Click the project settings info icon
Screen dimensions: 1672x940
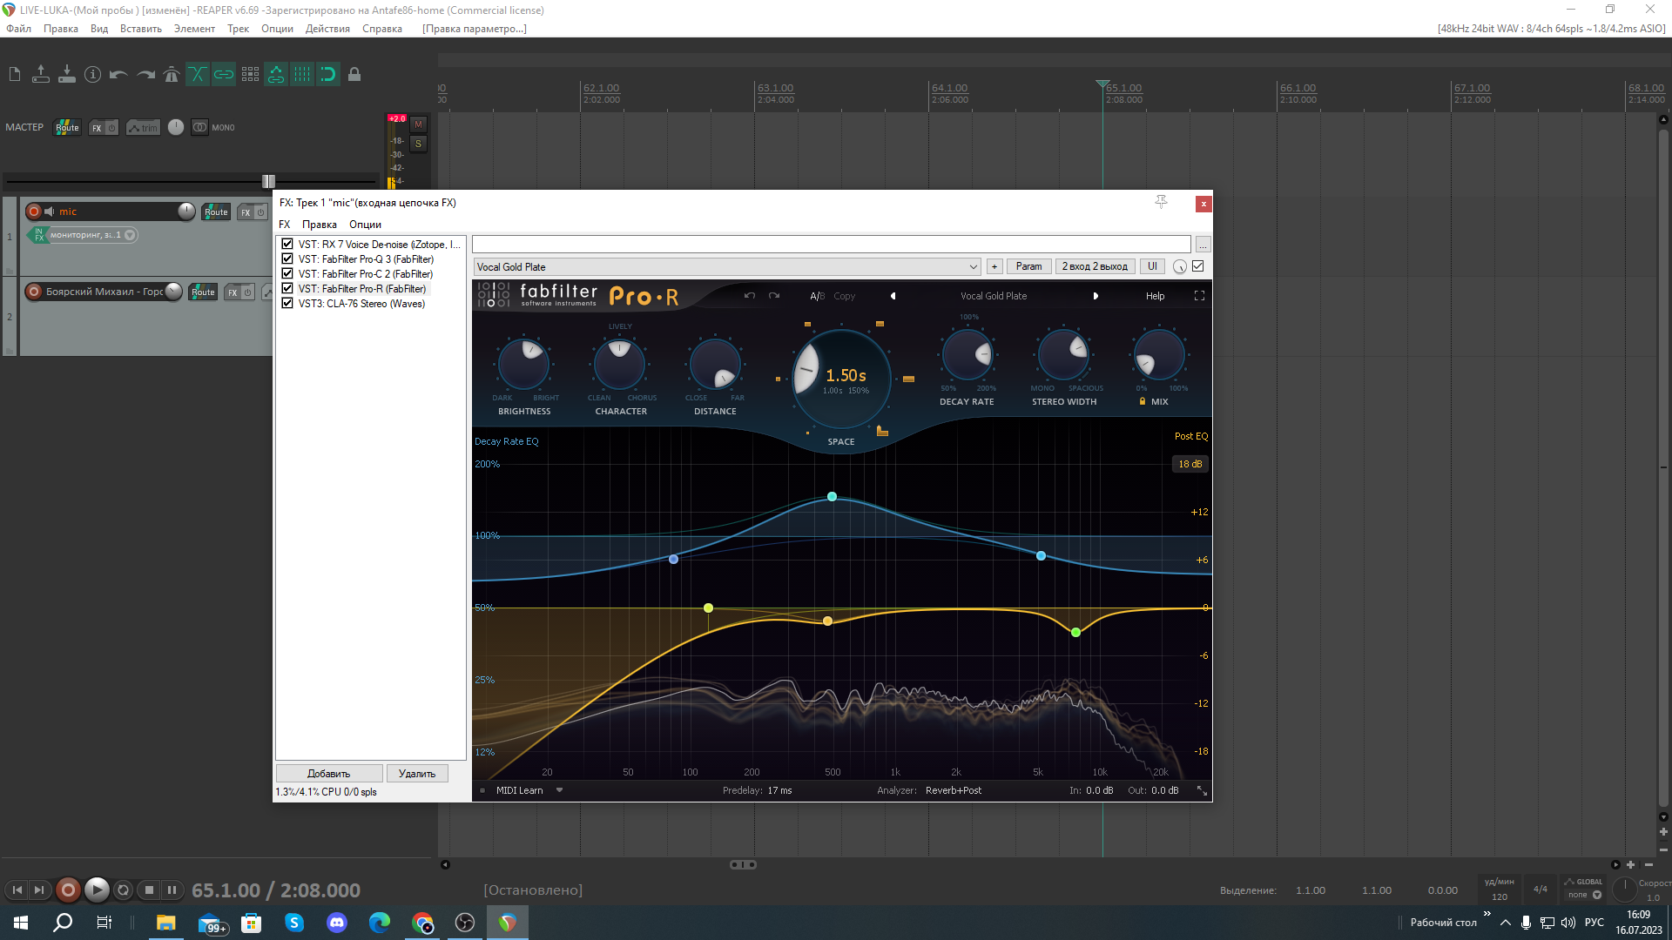[x=93, y=75]
